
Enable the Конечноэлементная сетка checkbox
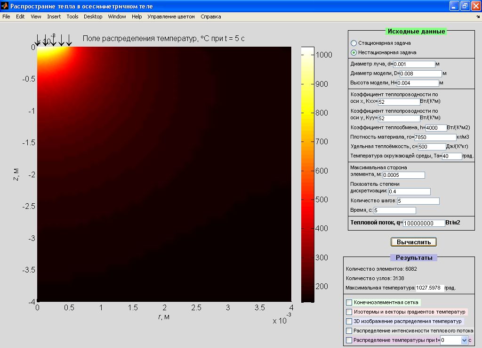(x=349, y=302)
